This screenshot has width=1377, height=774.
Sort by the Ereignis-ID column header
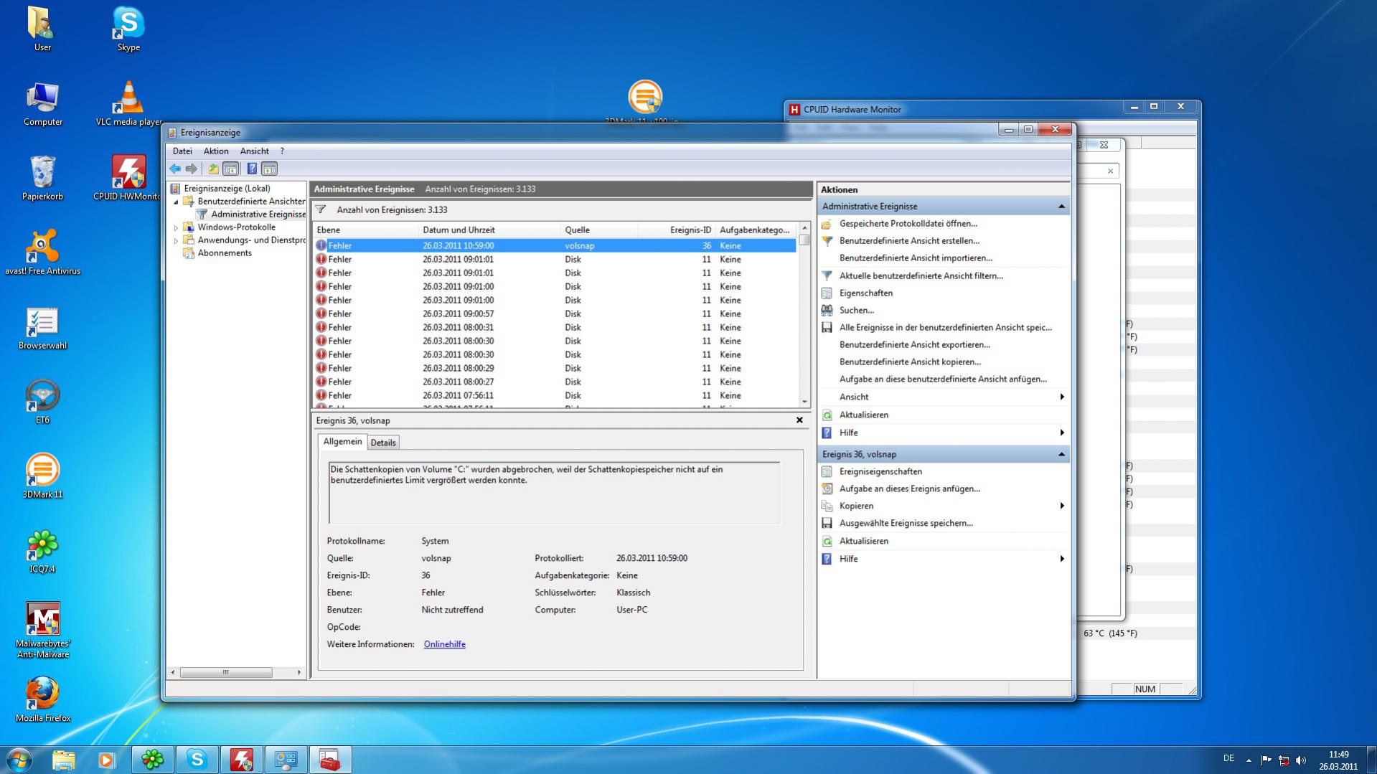tap(676, 230)
